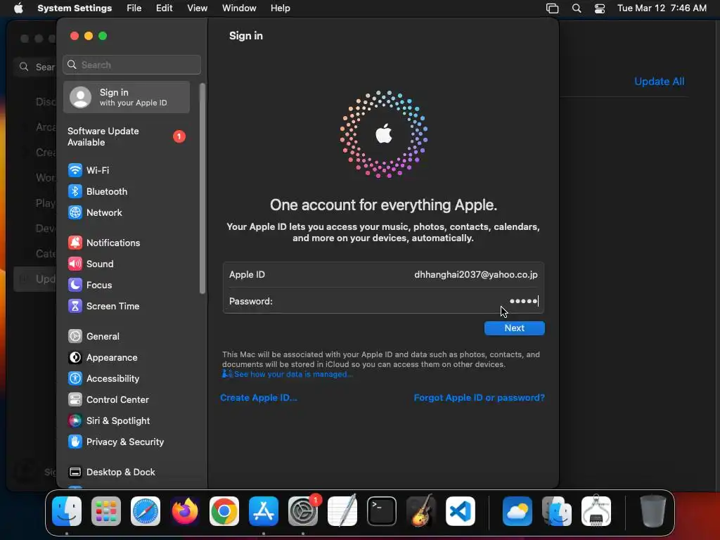Click the settings Search field
Screen dimensions: 720x540
[131, 65]
